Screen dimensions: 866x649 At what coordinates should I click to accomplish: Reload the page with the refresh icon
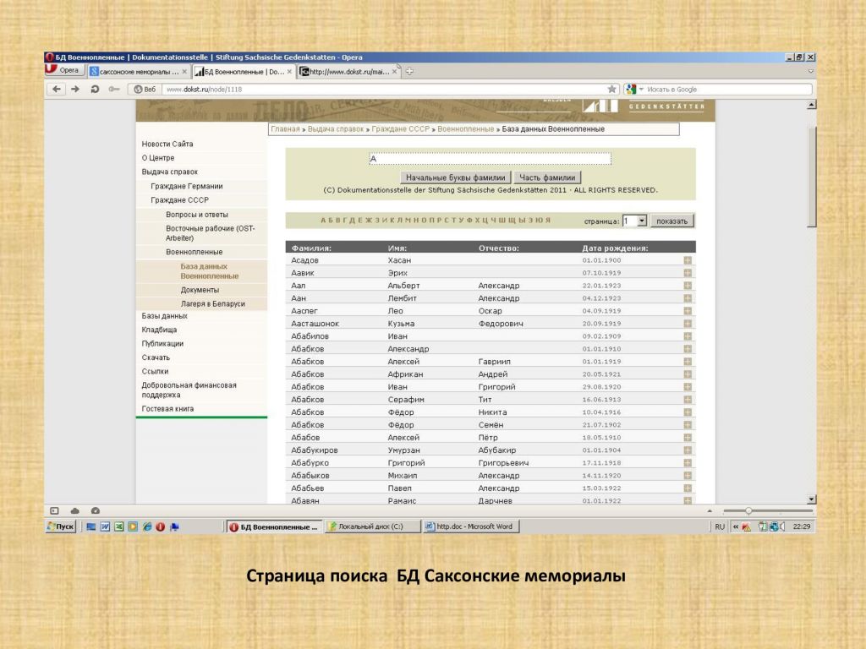95,89
